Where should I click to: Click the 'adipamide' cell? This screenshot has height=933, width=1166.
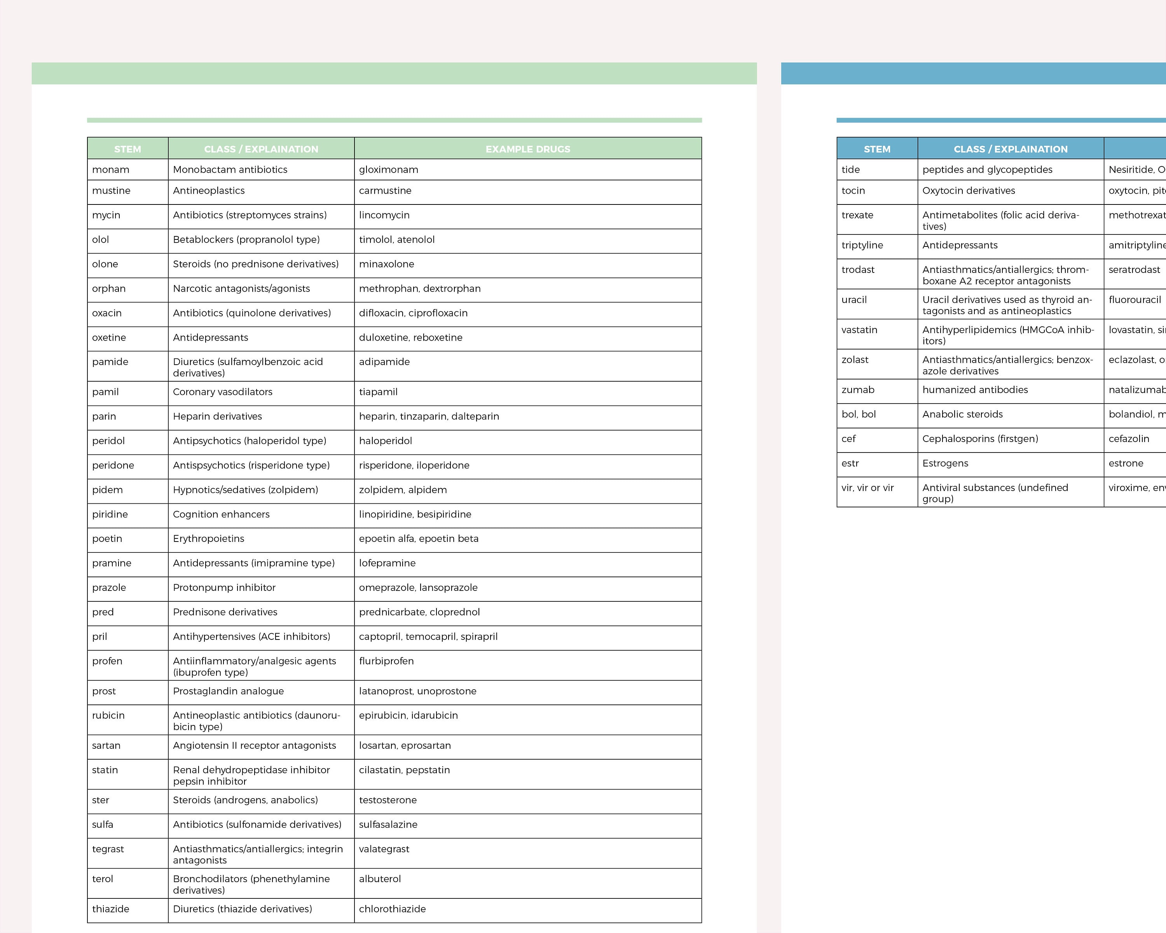pyautogui.click(x=528, y=366)
